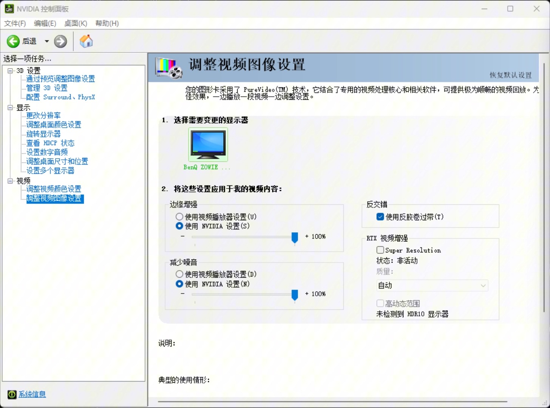Viewport: 550px width, 408px height.
Task: Select noise reduction 使用 NVIDIA 设置(N) radio
Action: [x=179, y=284]
